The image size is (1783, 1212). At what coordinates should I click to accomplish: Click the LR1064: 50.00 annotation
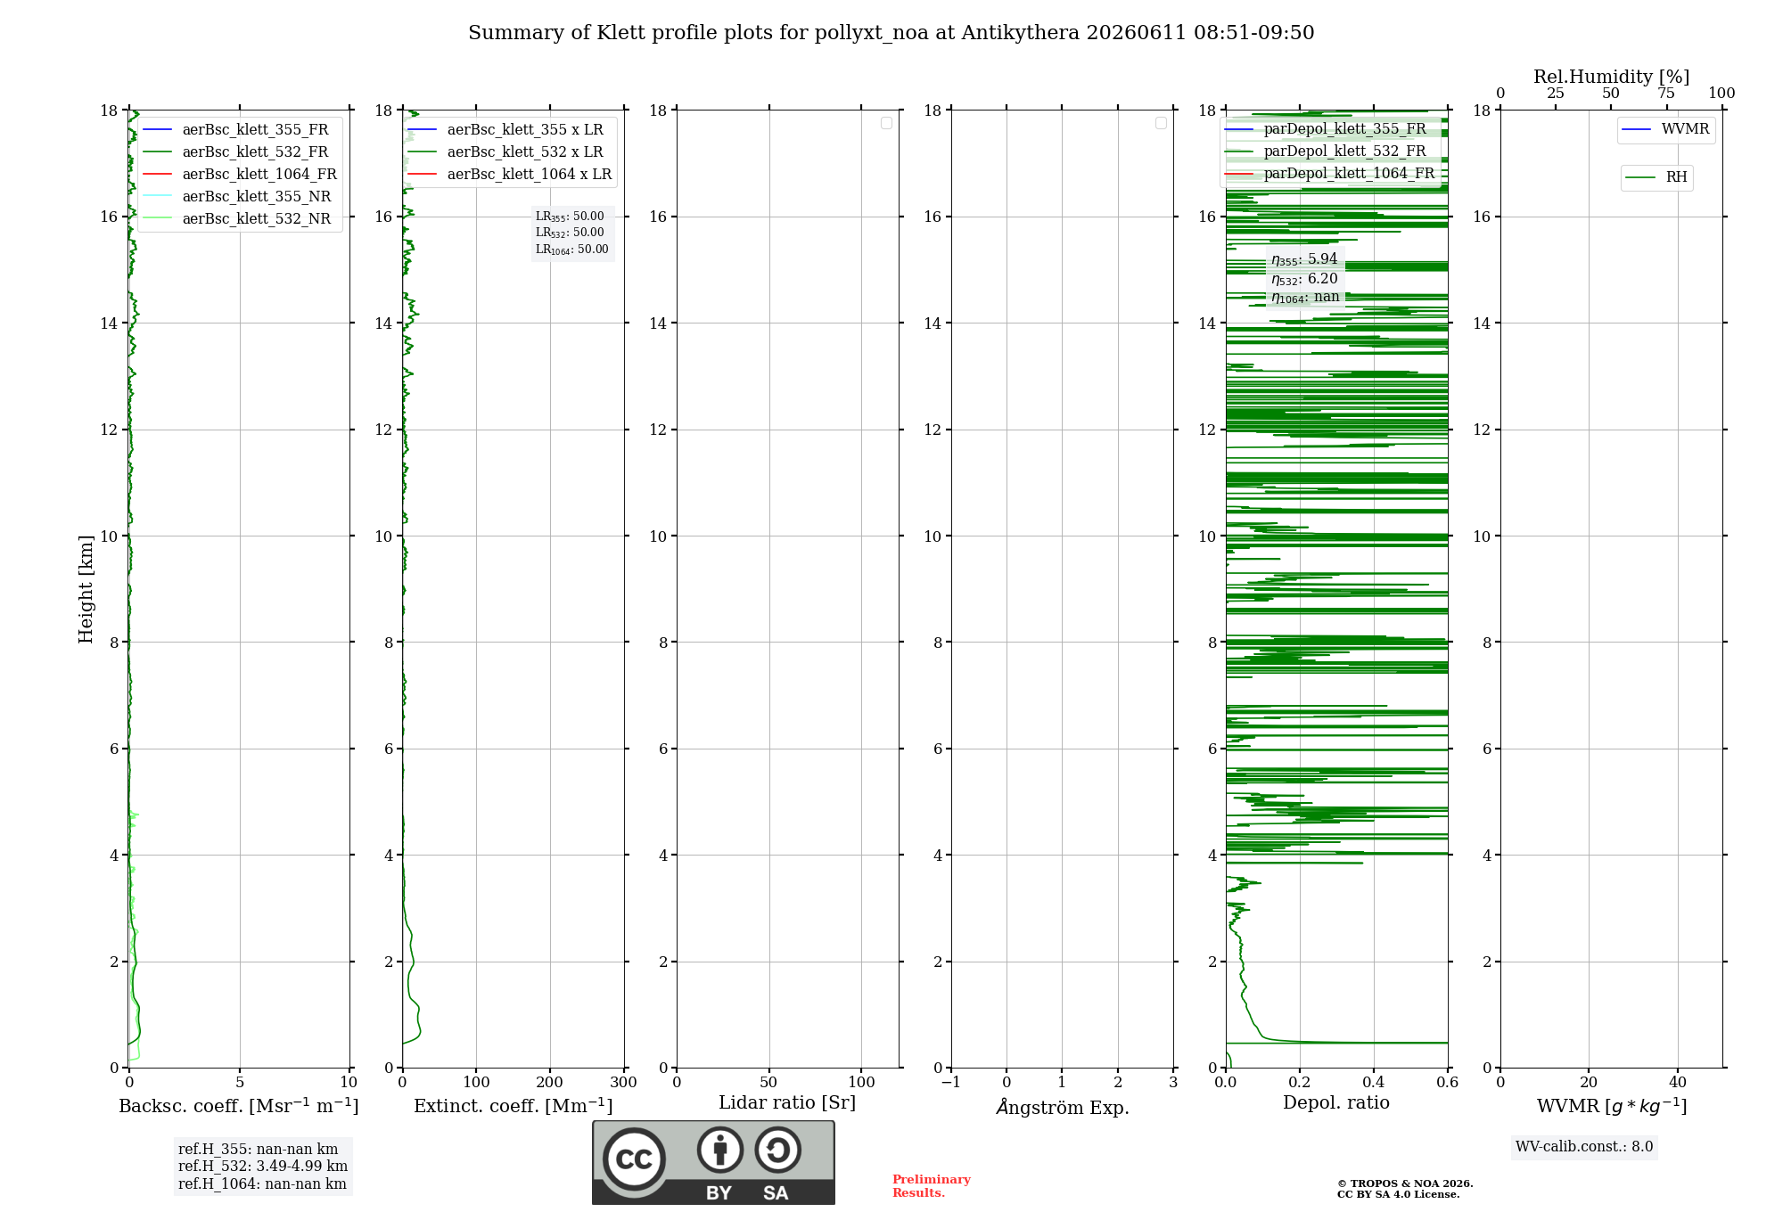coord(572,250)
